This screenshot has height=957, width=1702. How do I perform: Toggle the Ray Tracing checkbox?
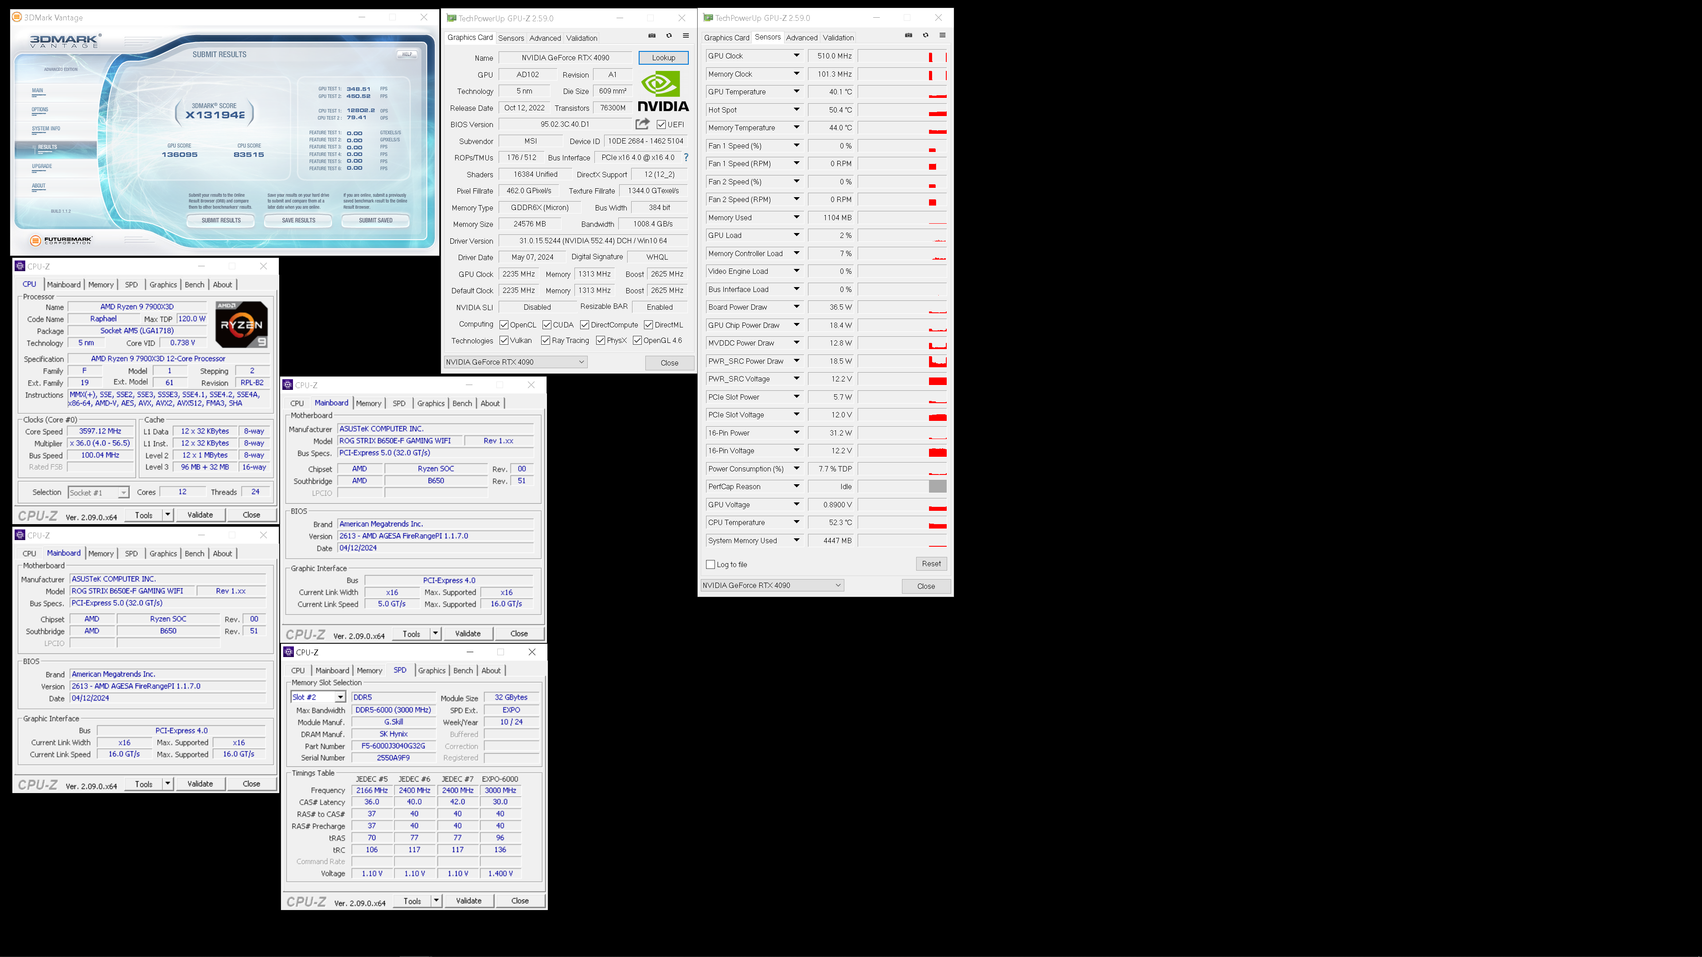[546, 341]
